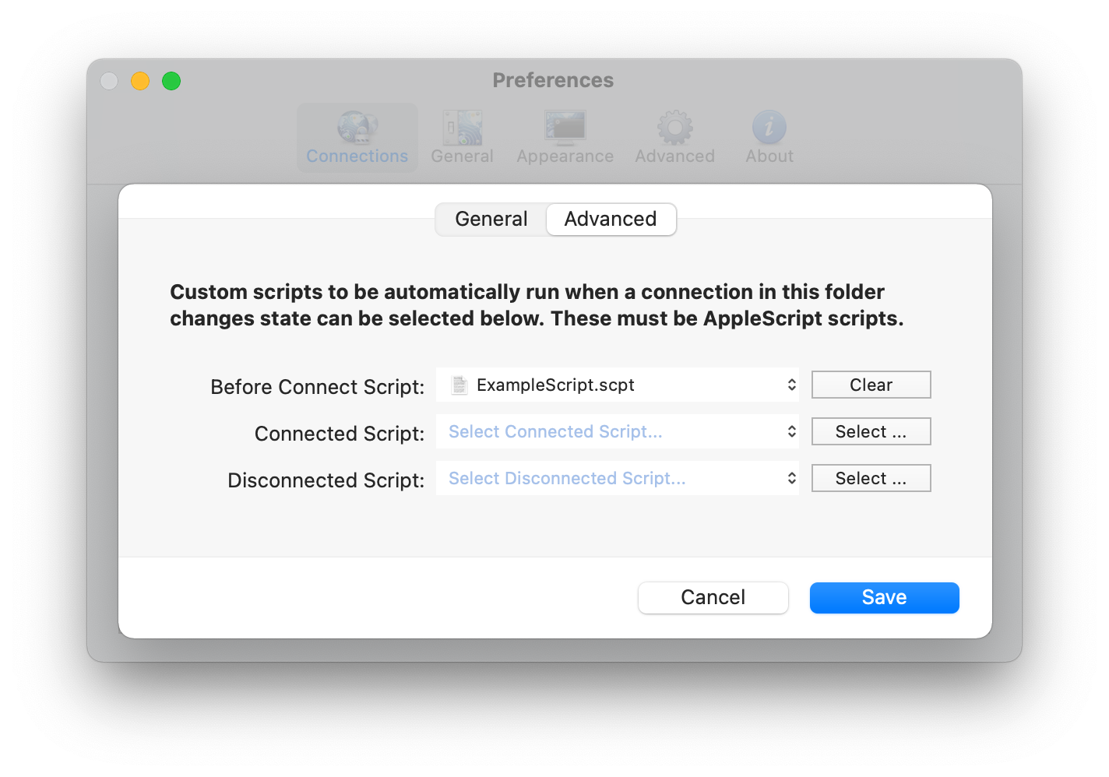The image size is (1109, 777).
Task: Click Select button for Disconnected Script
Action: pyautogui.click(x=871, y=478)
